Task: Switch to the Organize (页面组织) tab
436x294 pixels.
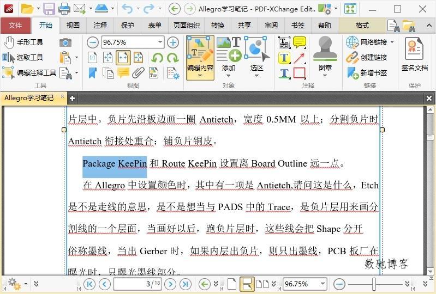Action: [x=186, y=25]
